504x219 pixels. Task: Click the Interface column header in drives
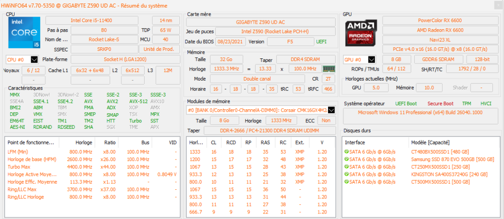click(x=376, y=142)
